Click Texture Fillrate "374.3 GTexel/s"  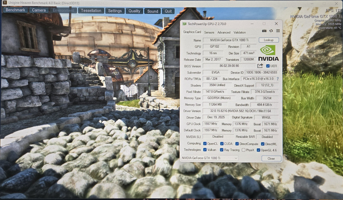265,92
